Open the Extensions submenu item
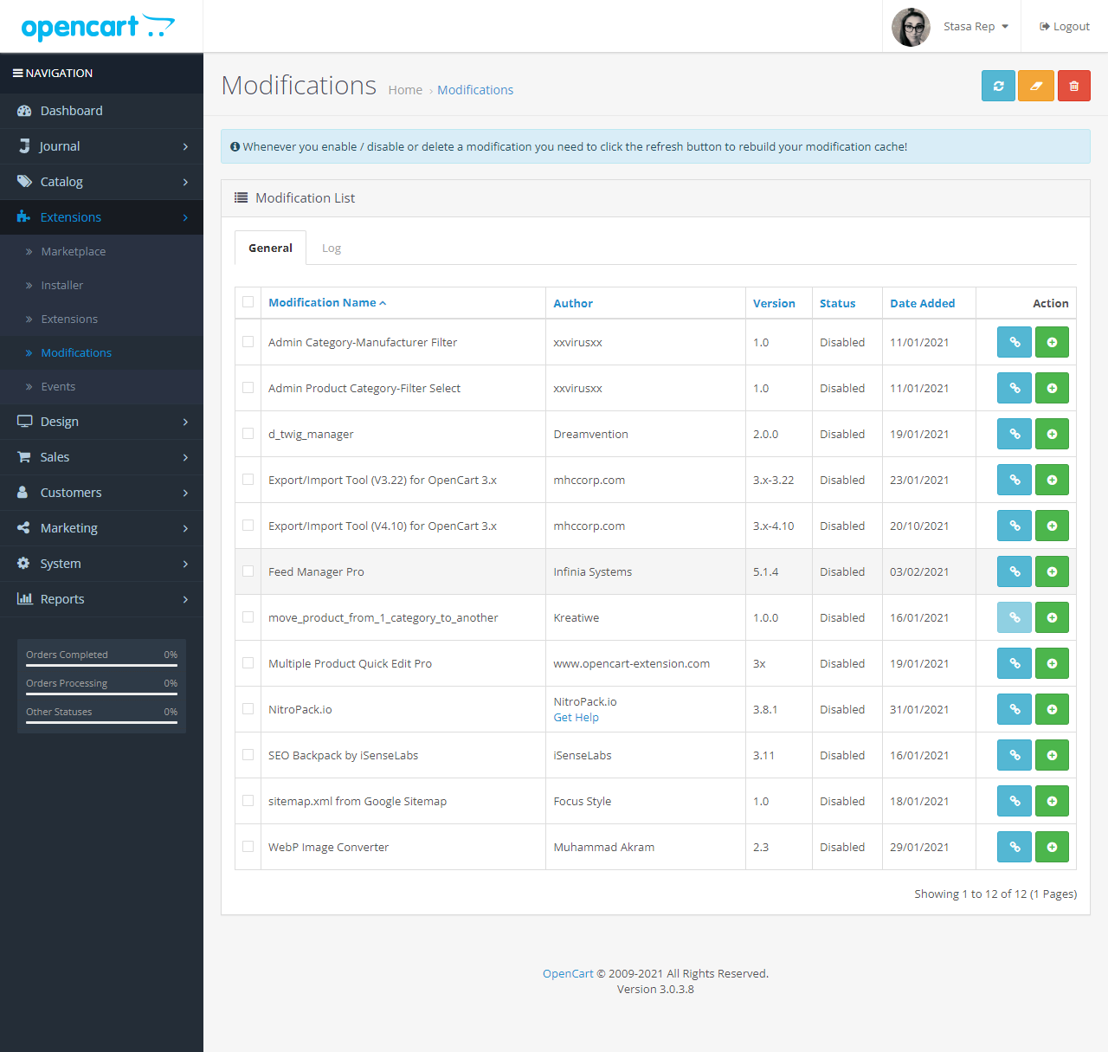The width and height of the screenshot is (1108, 1052). pos(101,319)
